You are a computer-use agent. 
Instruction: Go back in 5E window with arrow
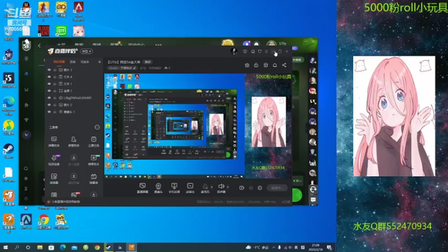pos(39,45)
